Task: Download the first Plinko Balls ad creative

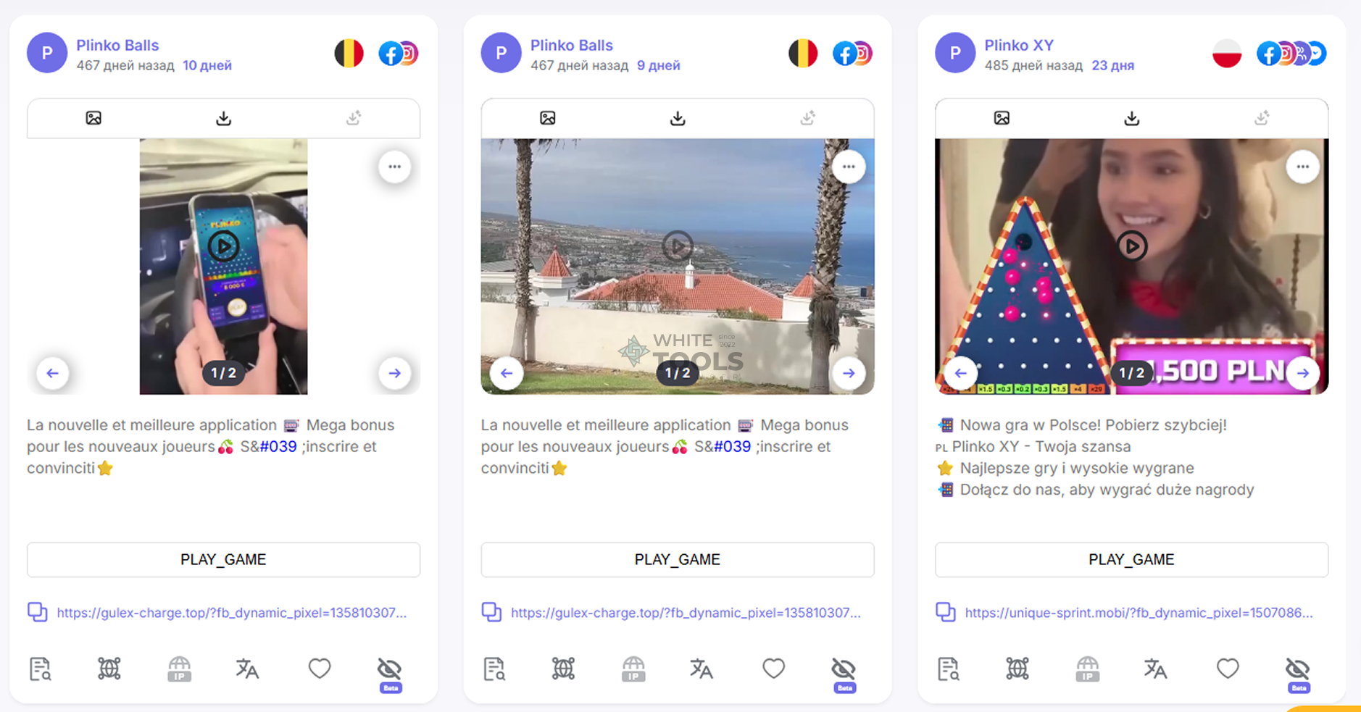Action: pyautogui.click(x=223, y=118)
